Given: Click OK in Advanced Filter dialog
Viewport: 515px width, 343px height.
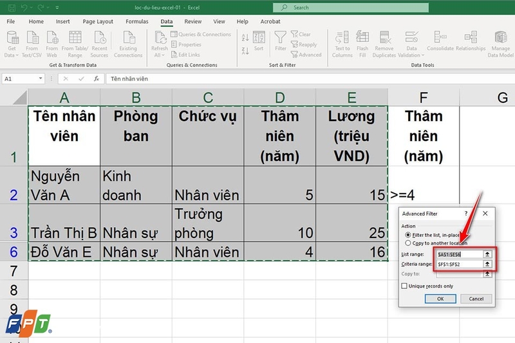Looking at the screenshot, I should (x=440, y=299).
